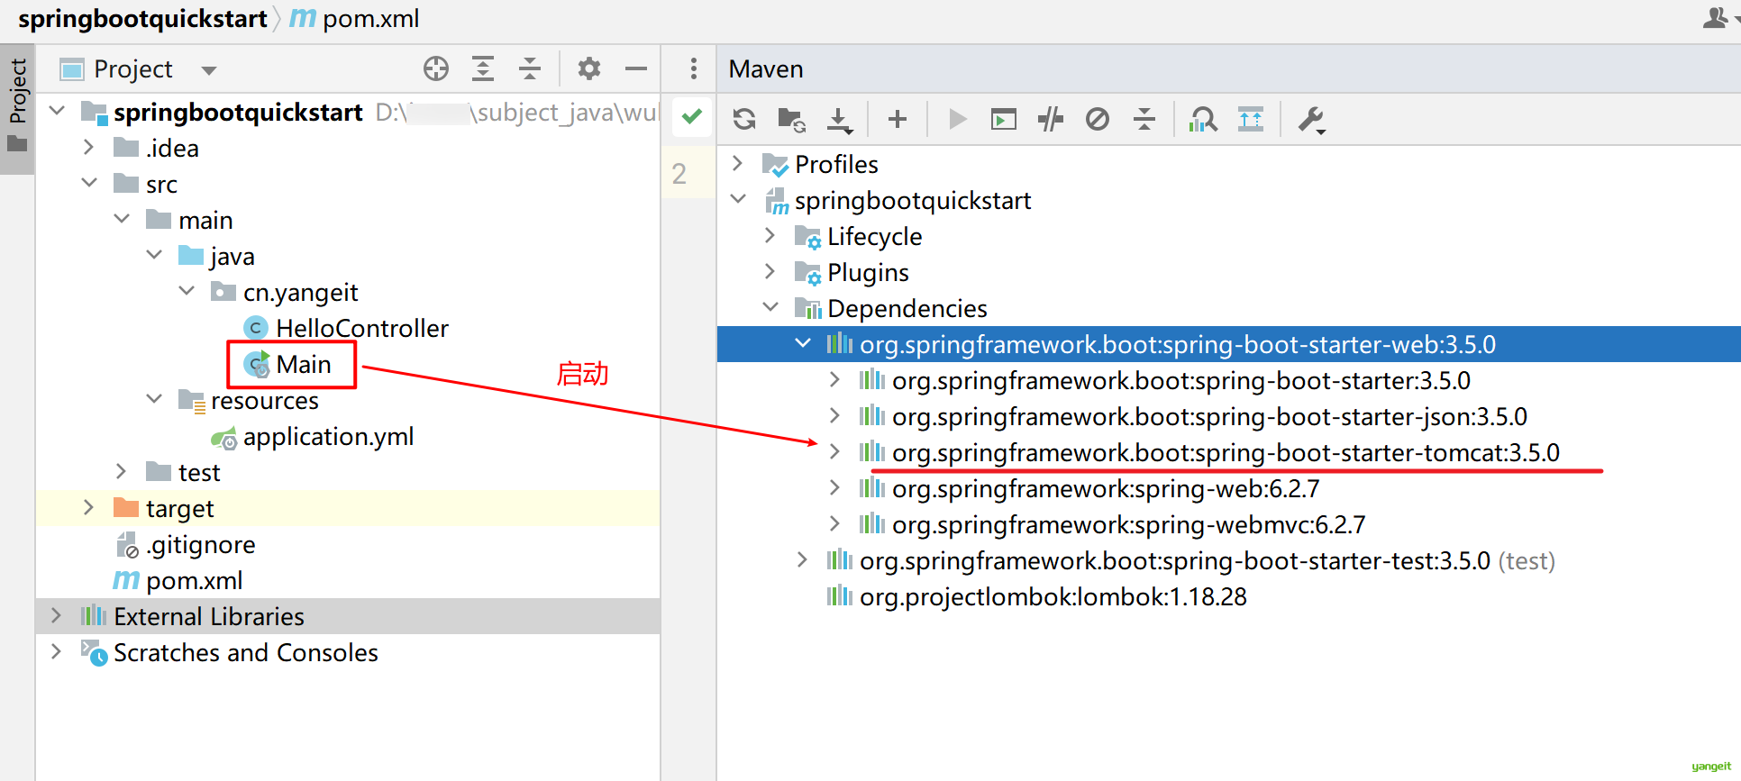Expand Plugins node
Image resolution: width=1741 pixels, height=781 pixels.
(770, 271)
